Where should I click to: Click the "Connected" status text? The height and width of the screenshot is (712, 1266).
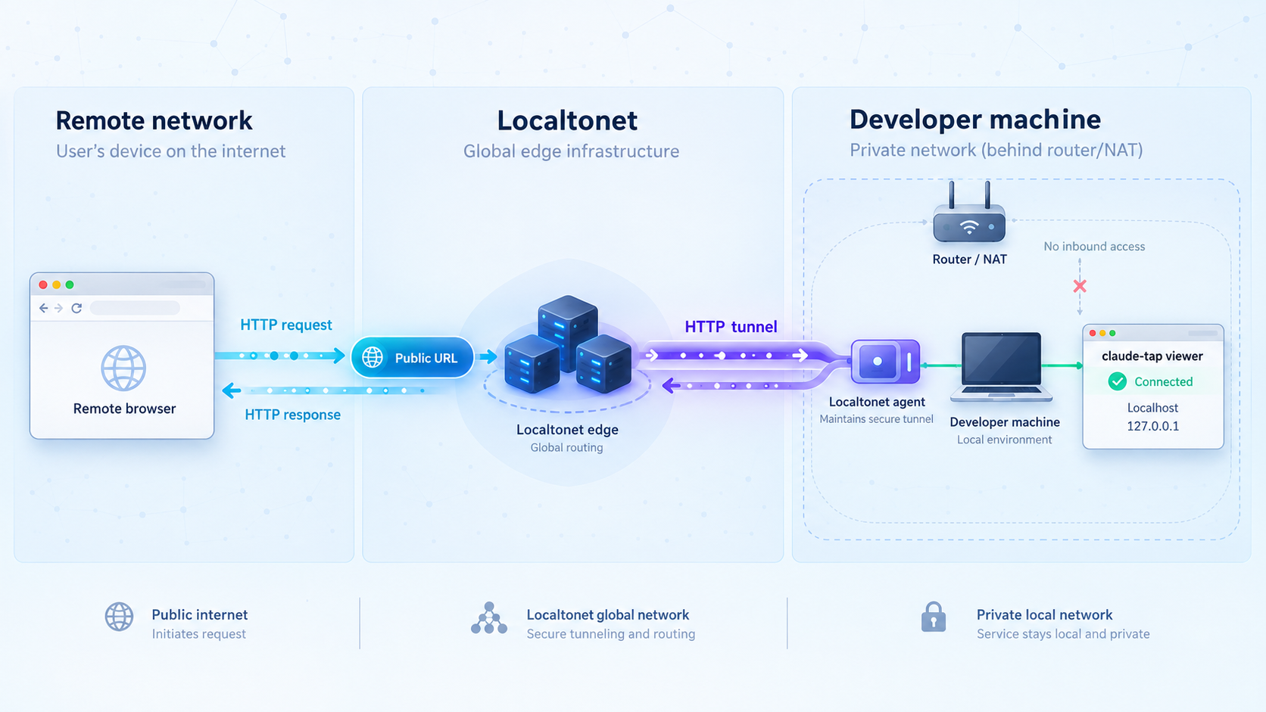[x=1164, y=382]
